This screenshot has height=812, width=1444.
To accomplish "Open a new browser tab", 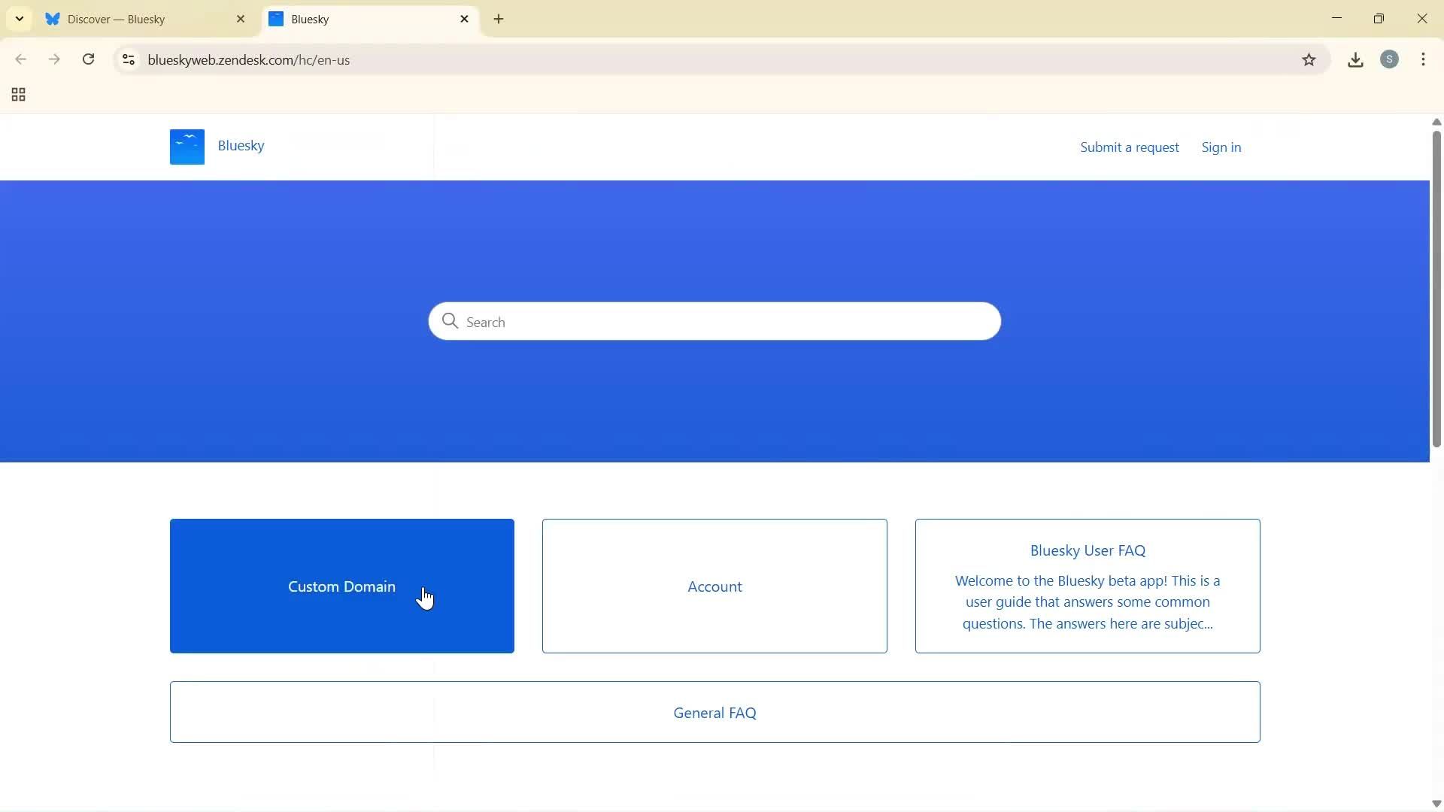I will click(x=499, y=19).
